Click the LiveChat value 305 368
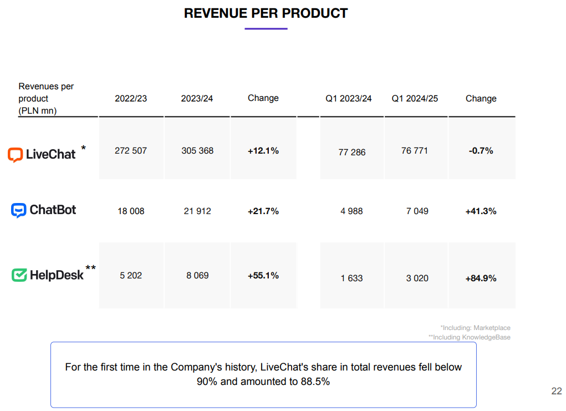This screenshot has width=566, height=411. [x=197, y=151]
